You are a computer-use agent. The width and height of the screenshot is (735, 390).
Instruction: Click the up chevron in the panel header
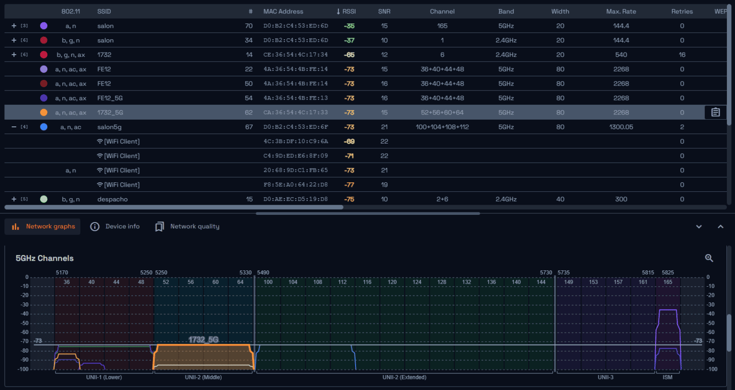[721, 226]
